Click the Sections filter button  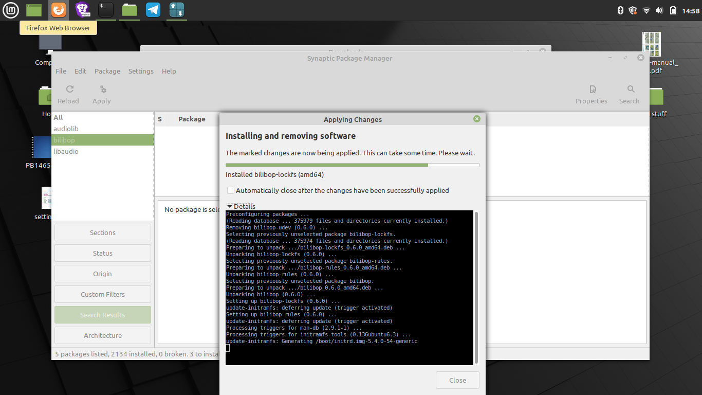coord(103,232)
